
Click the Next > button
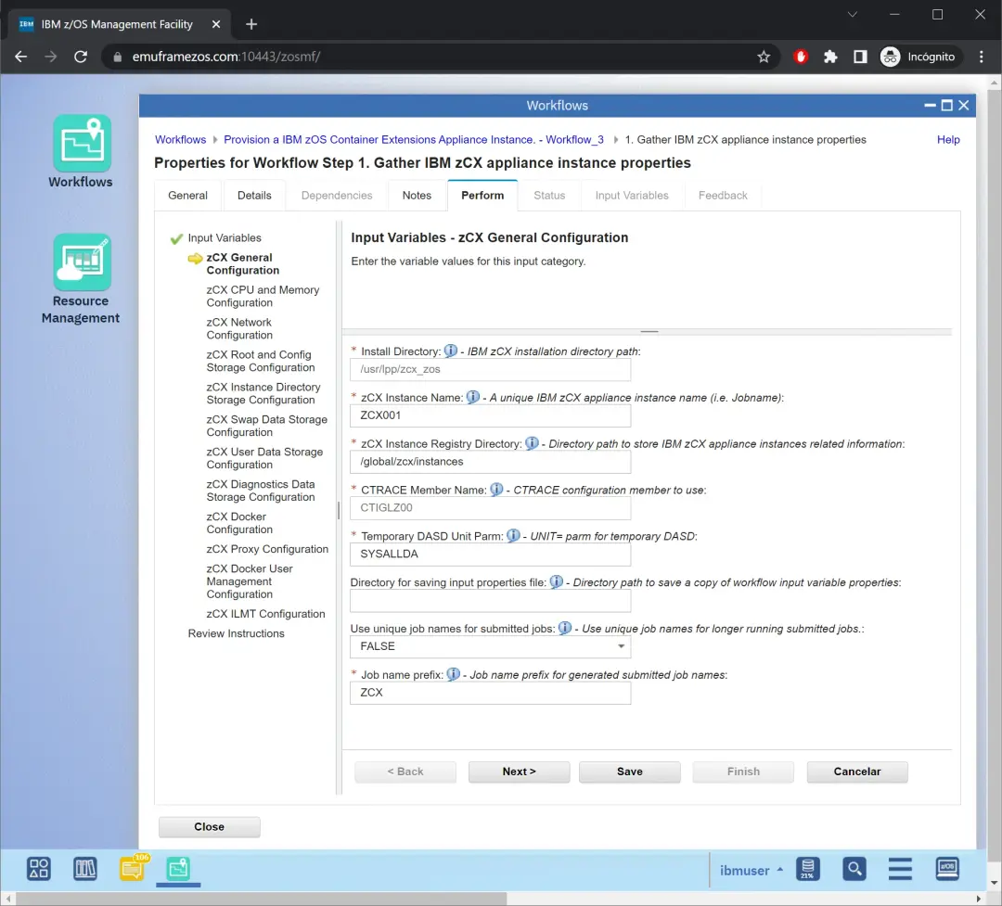click(x=519, y=772)
